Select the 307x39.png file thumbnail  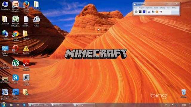point(5,66)
